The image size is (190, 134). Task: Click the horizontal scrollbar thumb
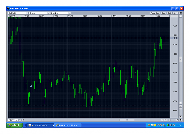[x=127, y=120]
